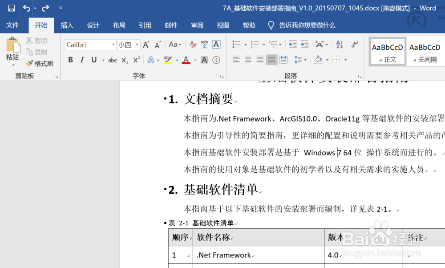Open the customize quick access toolbar arrow

pos(61,8)
